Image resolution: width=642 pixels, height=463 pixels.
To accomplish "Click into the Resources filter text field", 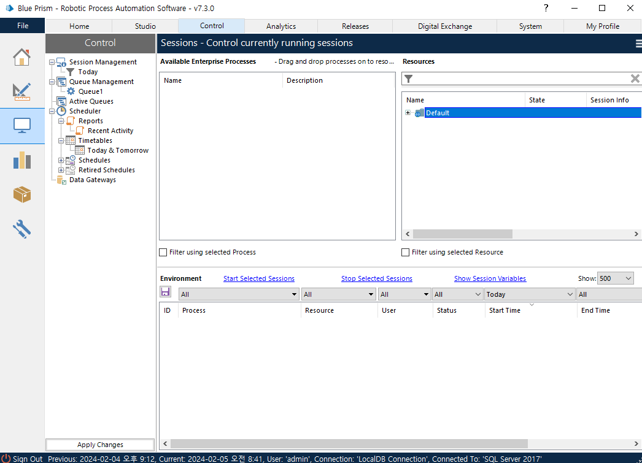I will coord(521,79).
